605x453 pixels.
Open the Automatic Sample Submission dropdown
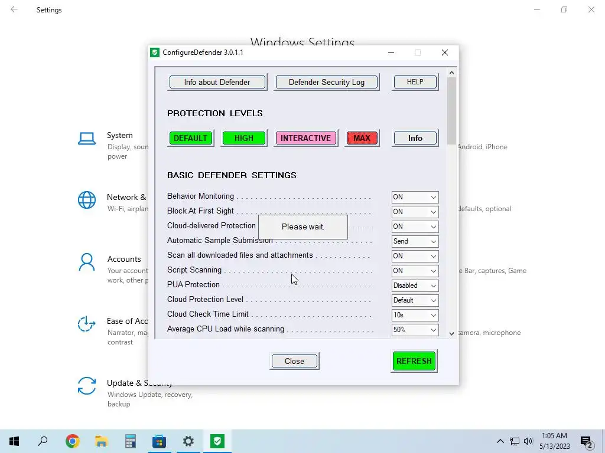click(x=415, y=241)
